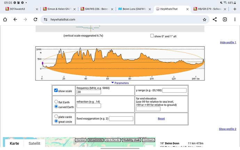This screenshot has width=240, height=150.
Task: Close the Beinn Lora tab
Action: click(x=150, y=9)
